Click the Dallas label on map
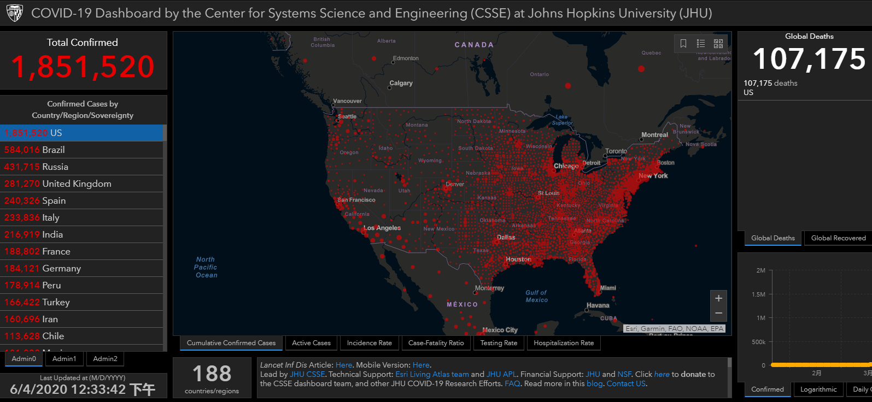The height and width of the screenshot is (402, 872). click(506, 238)
